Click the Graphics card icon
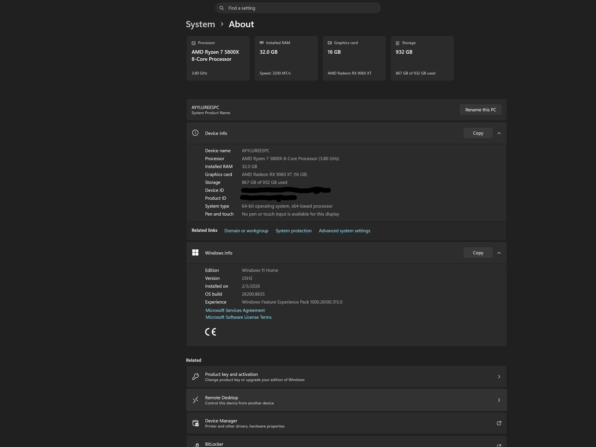596x447 pixels. coord(330,43)
